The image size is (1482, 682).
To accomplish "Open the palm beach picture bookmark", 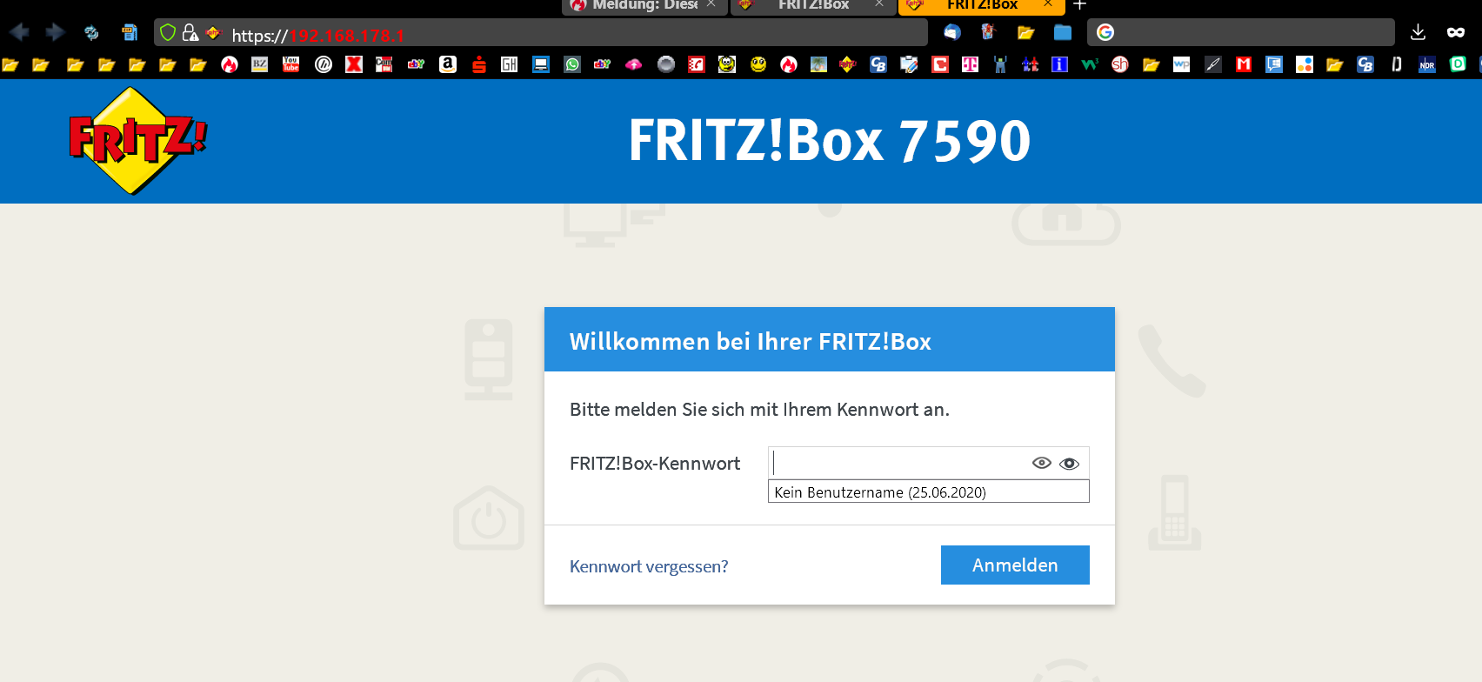I will (818, 64).
